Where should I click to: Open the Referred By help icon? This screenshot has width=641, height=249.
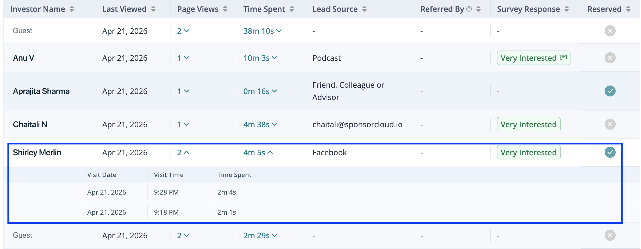click(x=469, y=9)
